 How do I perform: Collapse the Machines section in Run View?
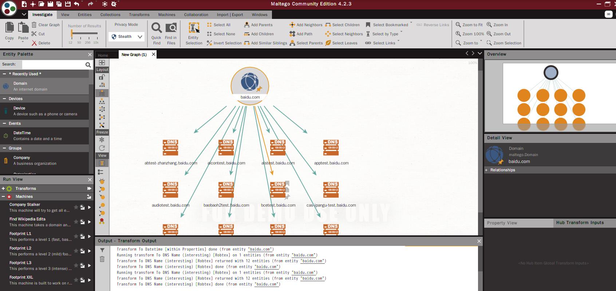point(3,196)
